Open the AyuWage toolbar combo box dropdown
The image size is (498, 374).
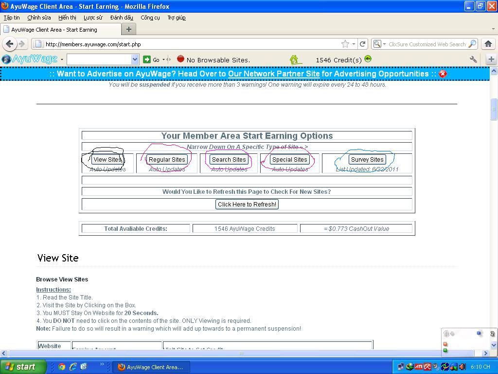(x=135, y=59)
